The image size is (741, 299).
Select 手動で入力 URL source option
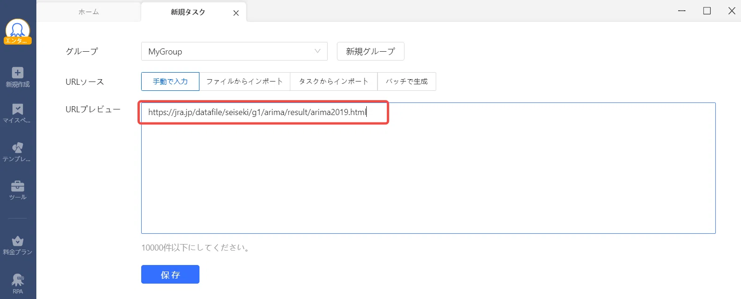170,82
